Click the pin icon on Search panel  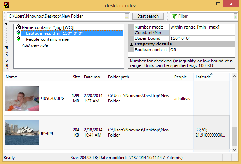click(6, 25)
